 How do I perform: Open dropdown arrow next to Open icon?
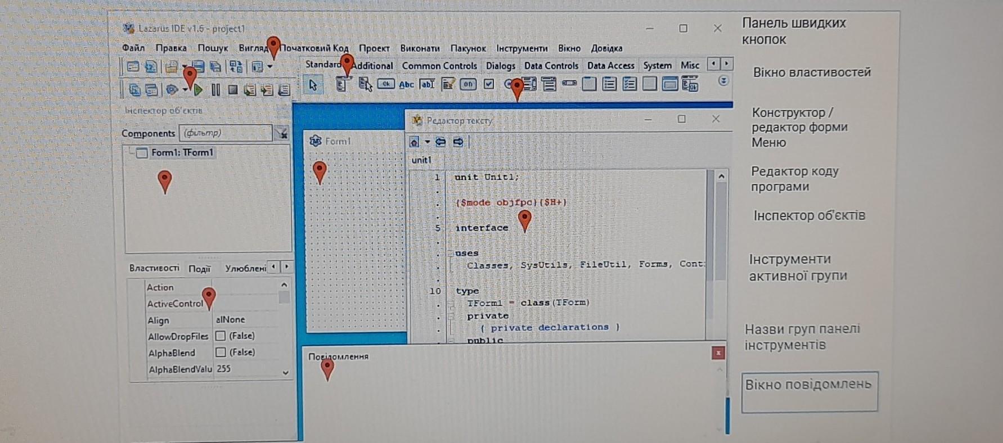185,66
